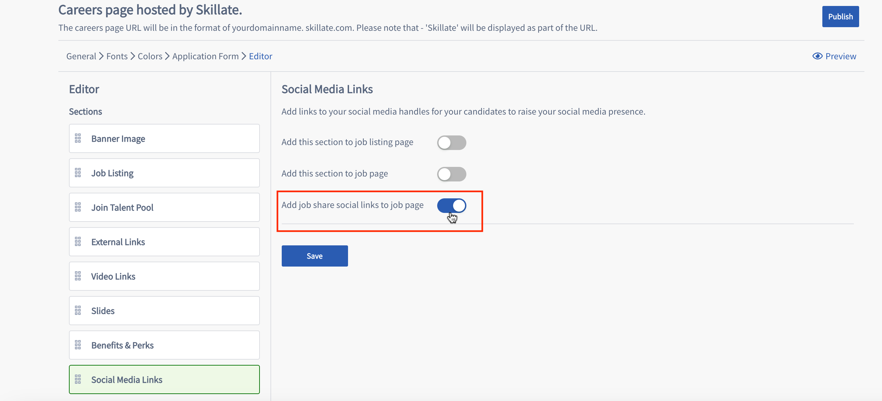This screenshot has width=882, height=401.
Task: Click drag handle icon beside Banner Image
Action: 78,138
